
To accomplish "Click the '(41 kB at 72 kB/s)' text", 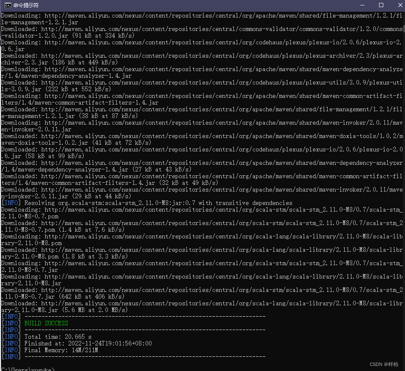I will (122, 143).
